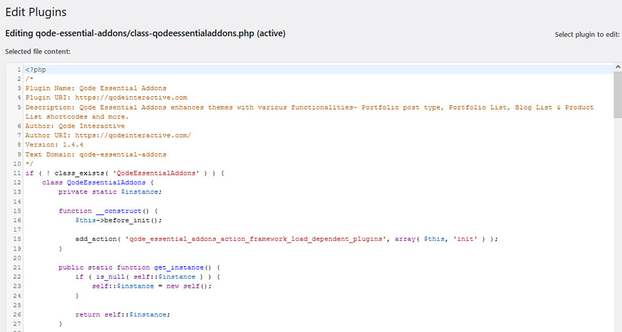Click 'if ( is_null( self::$instance ) )' line

pos(148,276)
